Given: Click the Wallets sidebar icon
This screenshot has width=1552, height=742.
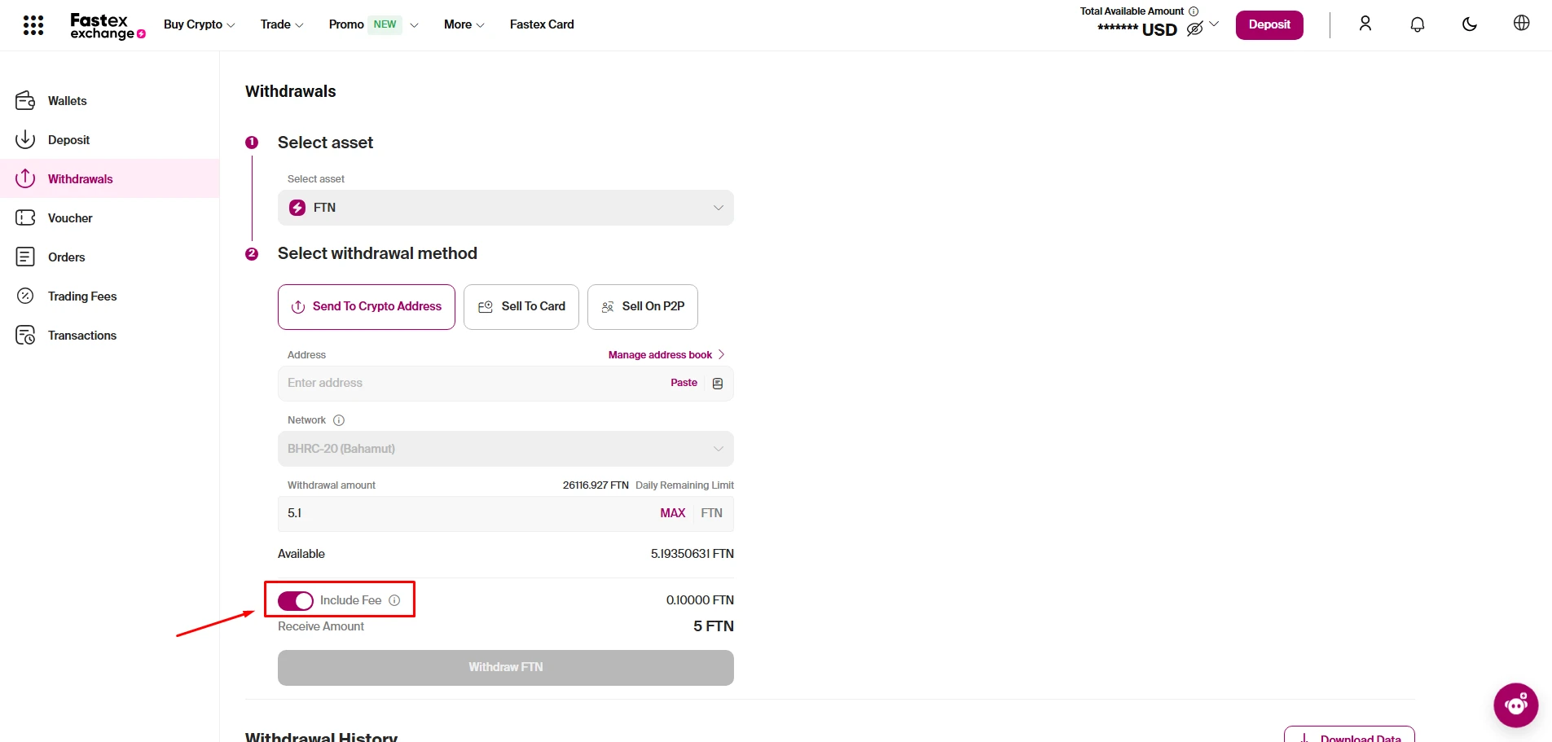Looking at the screenshot, I should (25, 101).
